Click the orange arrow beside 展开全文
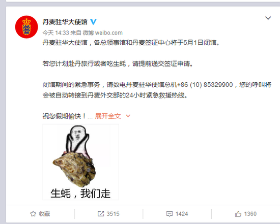The image size is (280, 224). tap(128, 116)
